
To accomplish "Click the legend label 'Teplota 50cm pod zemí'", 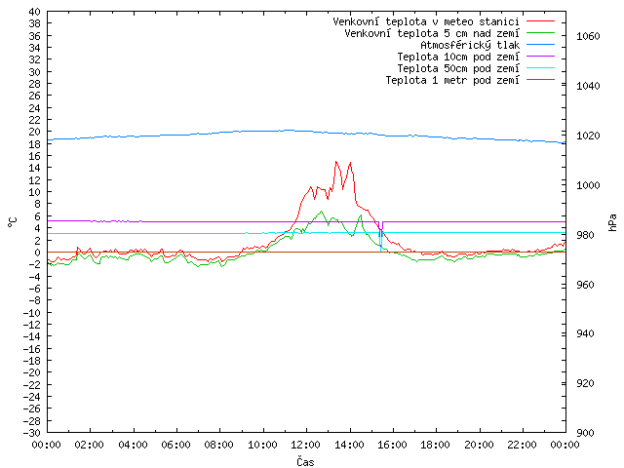I will [458, 68].
